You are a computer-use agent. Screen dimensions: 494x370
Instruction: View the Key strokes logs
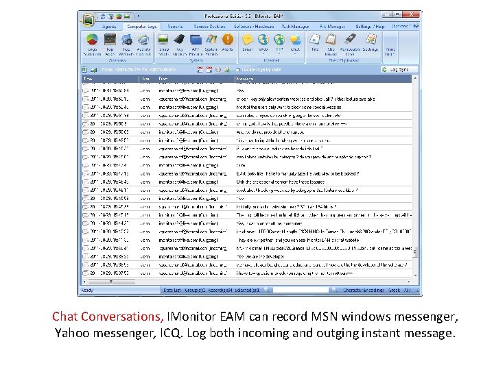(180, 45)
